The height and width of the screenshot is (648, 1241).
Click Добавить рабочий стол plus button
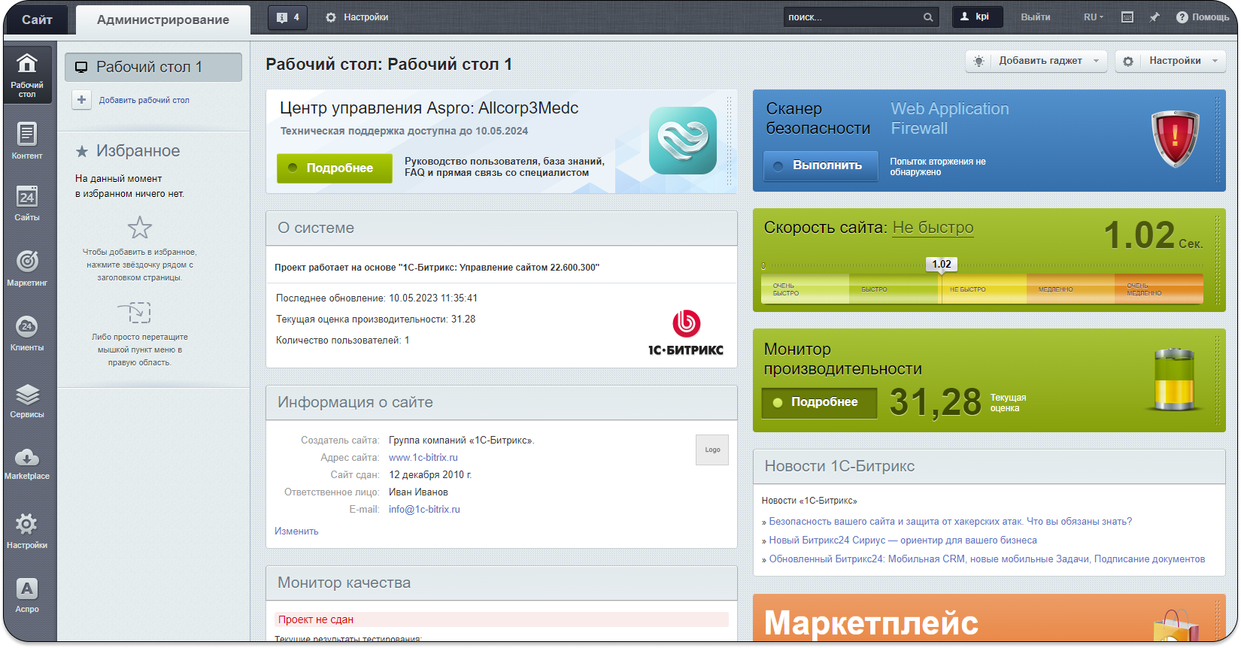[x=82, y=100]
